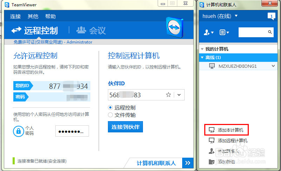Click the TeamViewer title bar icon
The image size is (281, 171).
click(7, 5)
